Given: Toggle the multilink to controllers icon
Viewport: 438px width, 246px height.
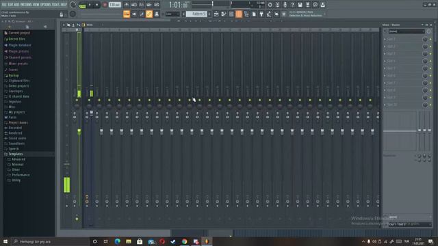Looking at the screenshot, I should click(x=149, y=14).
